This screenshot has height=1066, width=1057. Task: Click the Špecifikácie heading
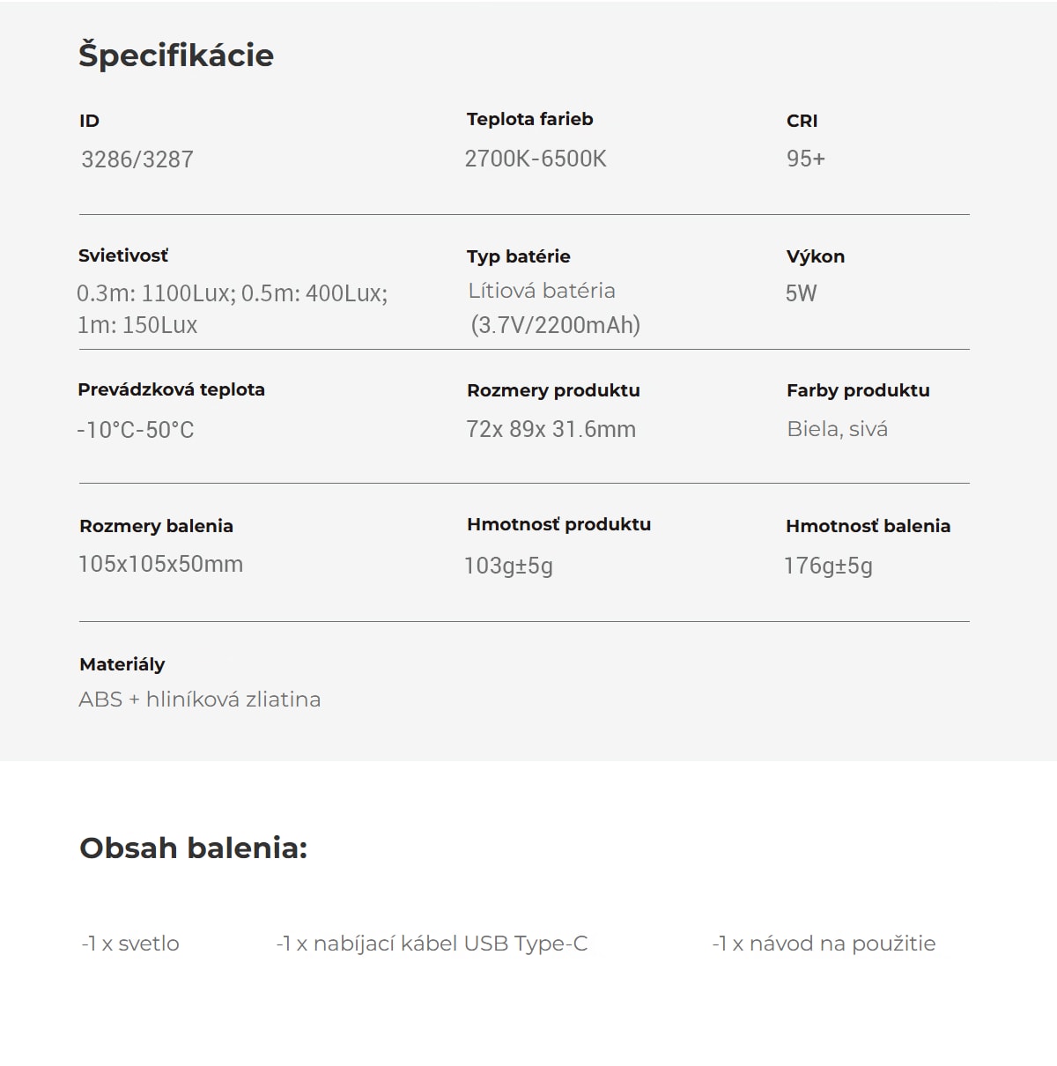click(176, 56)
